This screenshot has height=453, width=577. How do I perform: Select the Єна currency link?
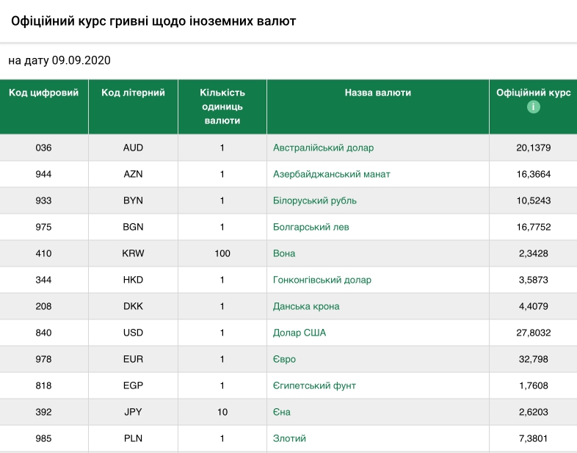click(x=282, y=412)
